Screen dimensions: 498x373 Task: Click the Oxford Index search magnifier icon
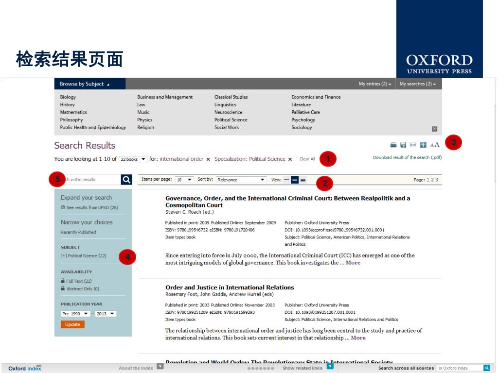(486, 368)
